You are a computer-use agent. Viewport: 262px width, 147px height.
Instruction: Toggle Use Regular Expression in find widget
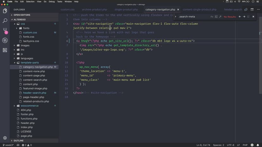(x=220, y=17)
